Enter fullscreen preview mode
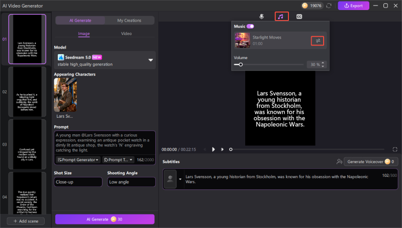Viewport: 402px width, 228px height. click(395, 149)
